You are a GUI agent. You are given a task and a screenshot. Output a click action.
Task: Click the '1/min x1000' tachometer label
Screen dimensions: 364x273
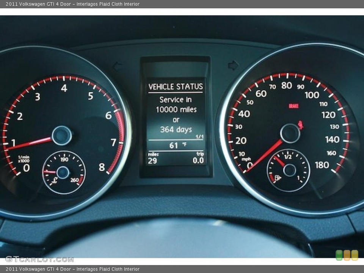(x=24, y=159)
